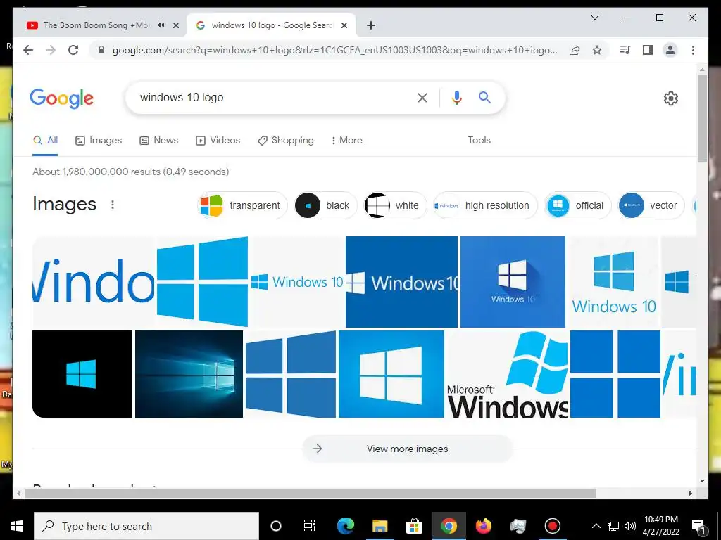Click View more images button
The height and width of the screenshot is (540, 721).
coord(408,449)
